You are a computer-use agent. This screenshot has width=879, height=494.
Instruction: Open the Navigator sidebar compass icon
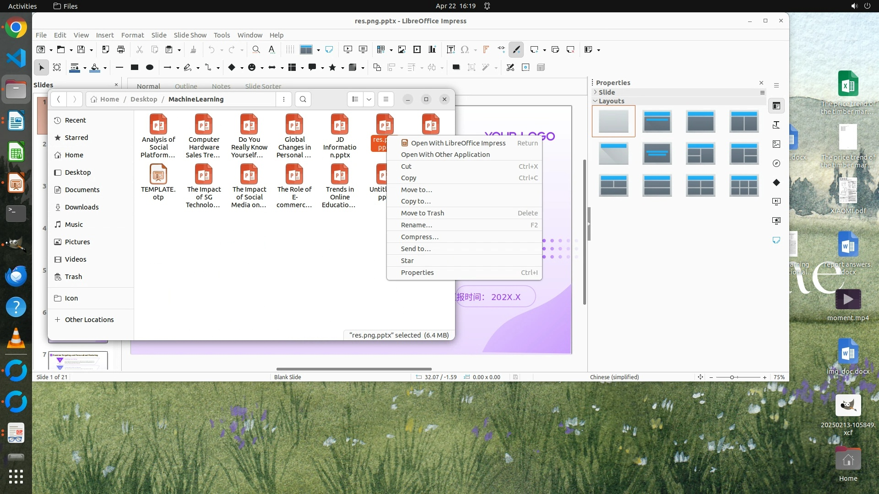(x=776, y=163)
